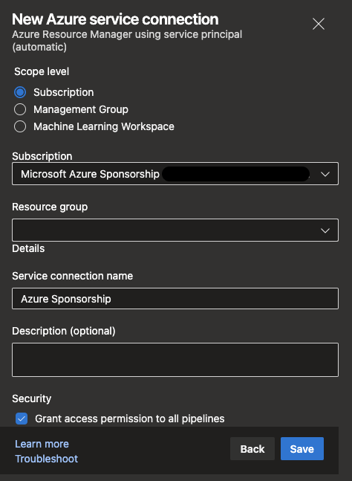This screenshot has width=352, height=481.
Task: Select the Subscription scope level radio button
Action: (x=20, y=92)
